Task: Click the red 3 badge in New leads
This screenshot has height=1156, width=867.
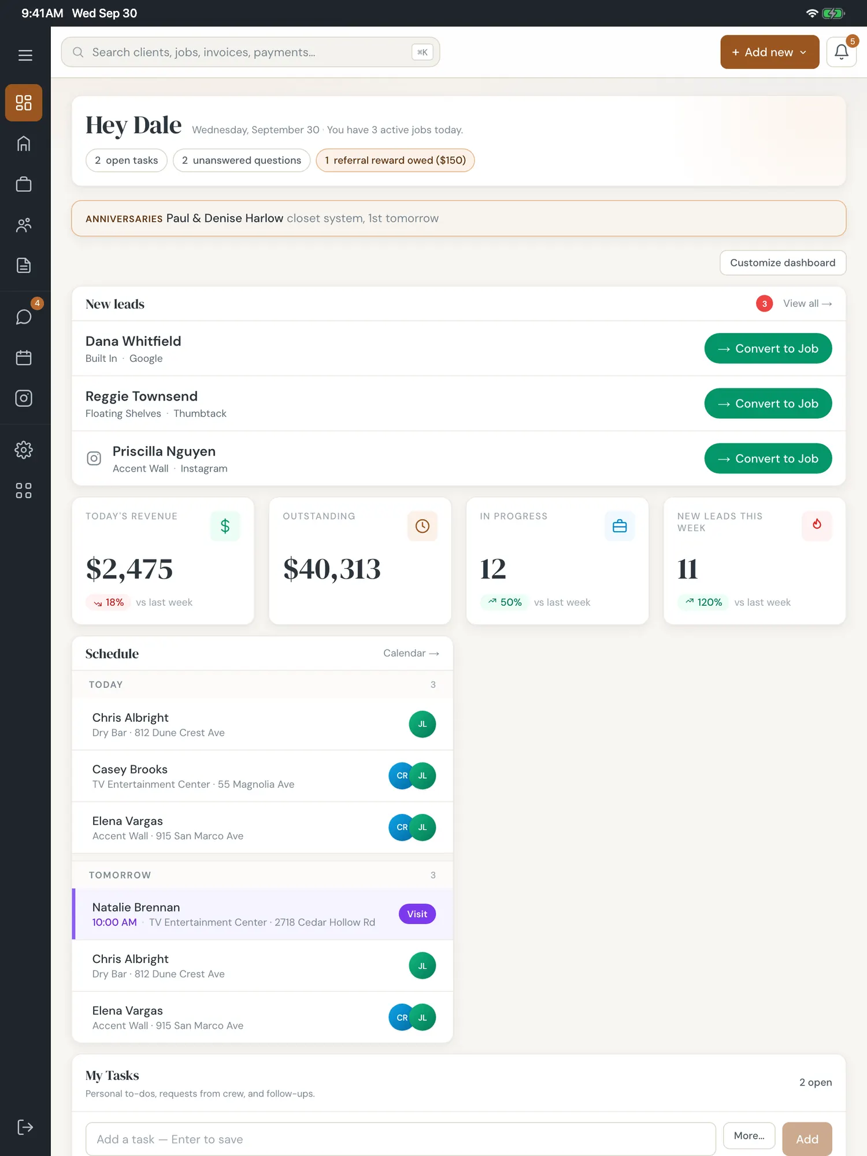Action: [764, 303]
